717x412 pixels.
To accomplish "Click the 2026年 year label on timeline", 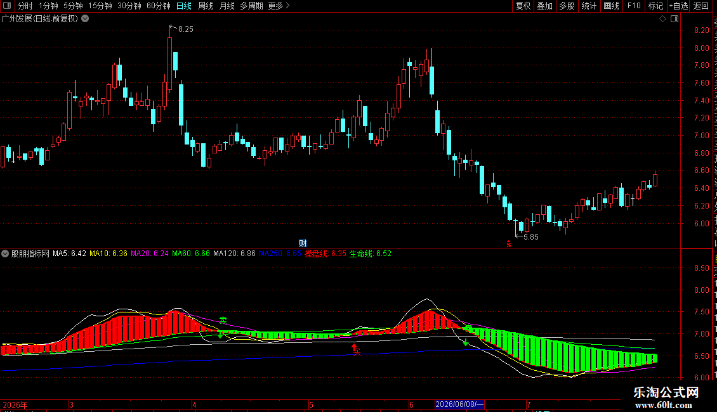I will [x=15, y=405].
